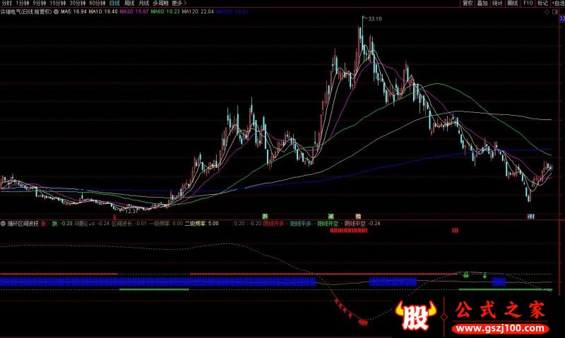This screenshot has height=338, width=565.
Task: Click the double green down-arrow signal in indicator
Action: (x=466, y=275)
